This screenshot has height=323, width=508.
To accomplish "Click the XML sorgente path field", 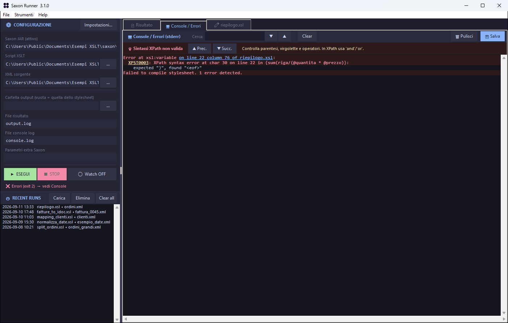I will tap(51, 83).
